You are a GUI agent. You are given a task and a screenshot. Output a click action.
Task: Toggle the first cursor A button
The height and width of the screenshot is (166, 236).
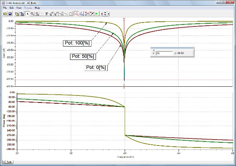[x=77, y=13]
